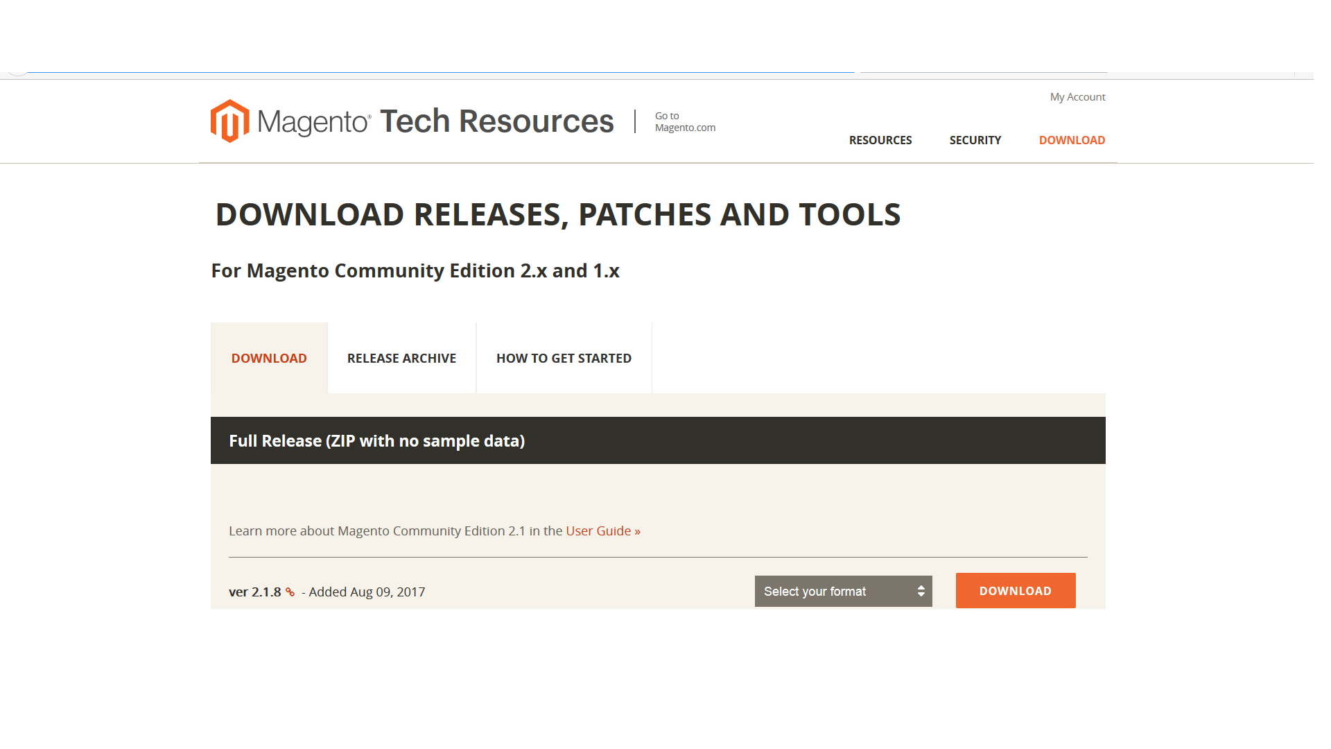
Task: Click the orange DOWNLOAD button
Action: [1016, 590]
